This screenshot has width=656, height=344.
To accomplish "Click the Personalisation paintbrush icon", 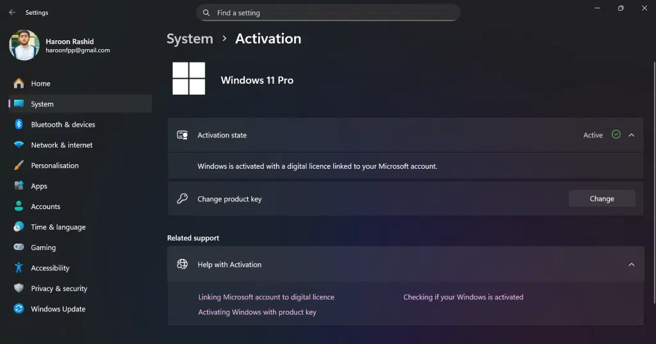I will 19,166.
